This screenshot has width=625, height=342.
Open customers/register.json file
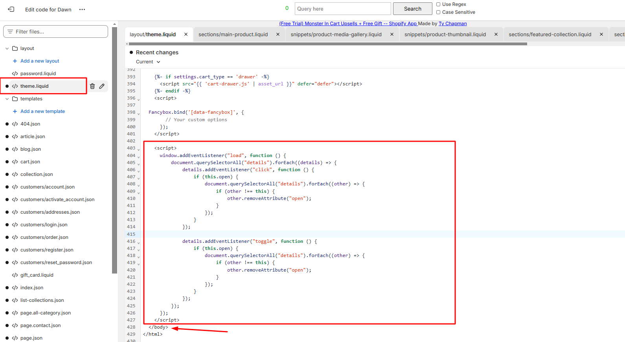click(47, 250)
